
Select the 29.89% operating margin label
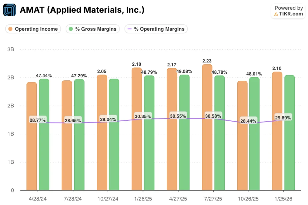[x=283, y=117]
